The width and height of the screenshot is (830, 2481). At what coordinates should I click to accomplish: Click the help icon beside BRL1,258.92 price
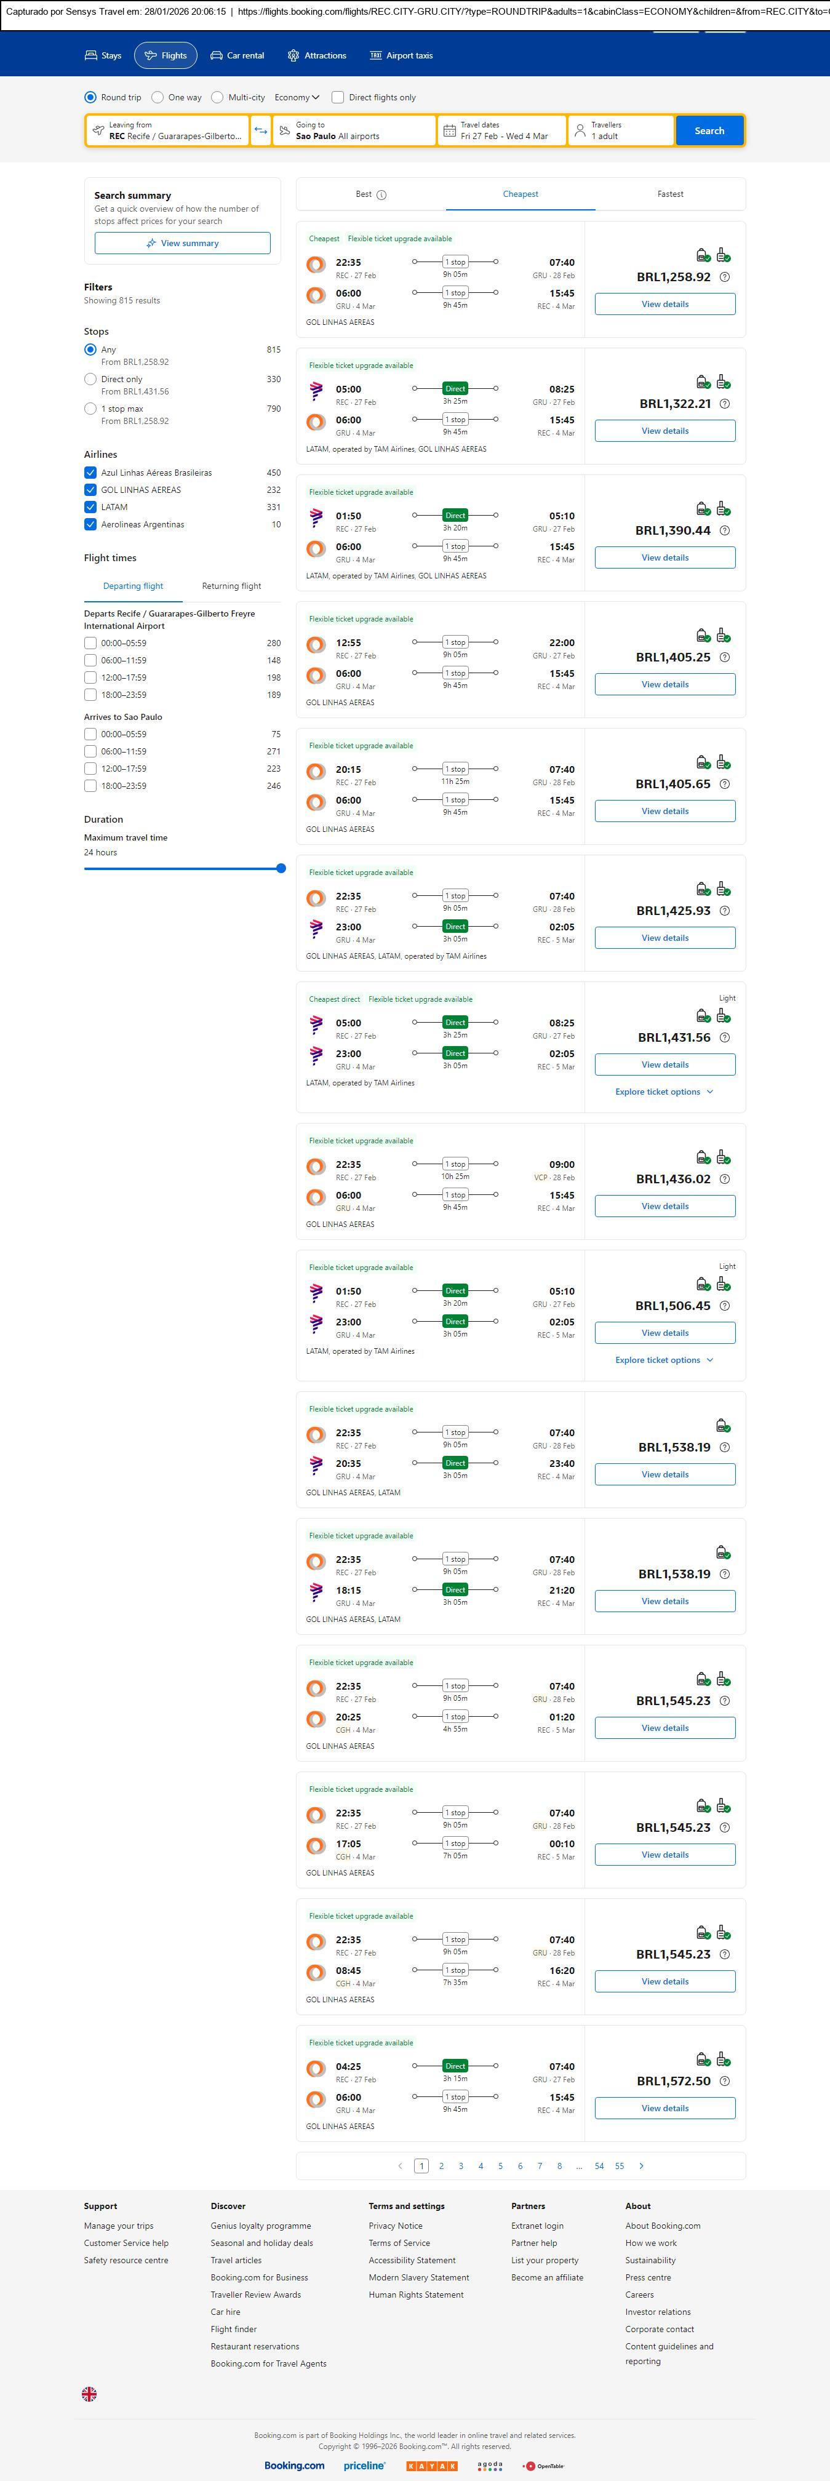click(x=725, y=278)
